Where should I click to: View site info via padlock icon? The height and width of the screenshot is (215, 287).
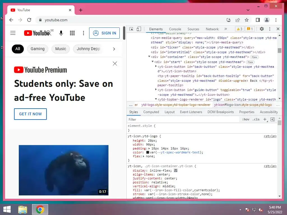coord(40,20)
